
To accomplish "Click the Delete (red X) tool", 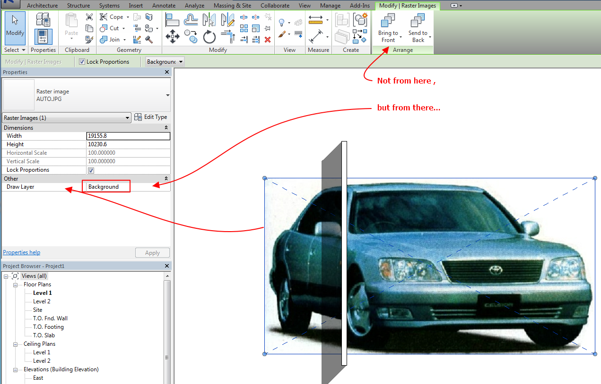I will 268,39.
